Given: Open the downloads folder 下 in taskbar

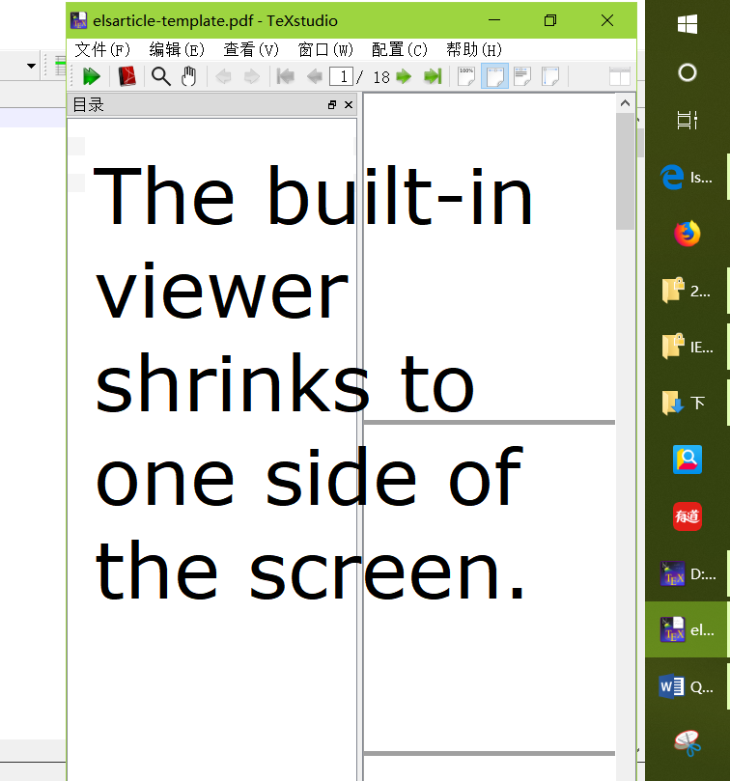Looking at the screenshot, I should click(x=688, y=403).
